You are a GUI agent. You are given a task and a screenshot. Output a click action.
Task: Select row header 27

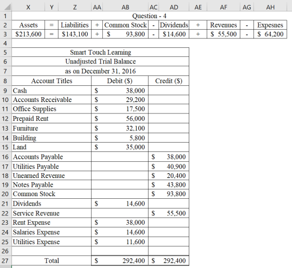5,261
